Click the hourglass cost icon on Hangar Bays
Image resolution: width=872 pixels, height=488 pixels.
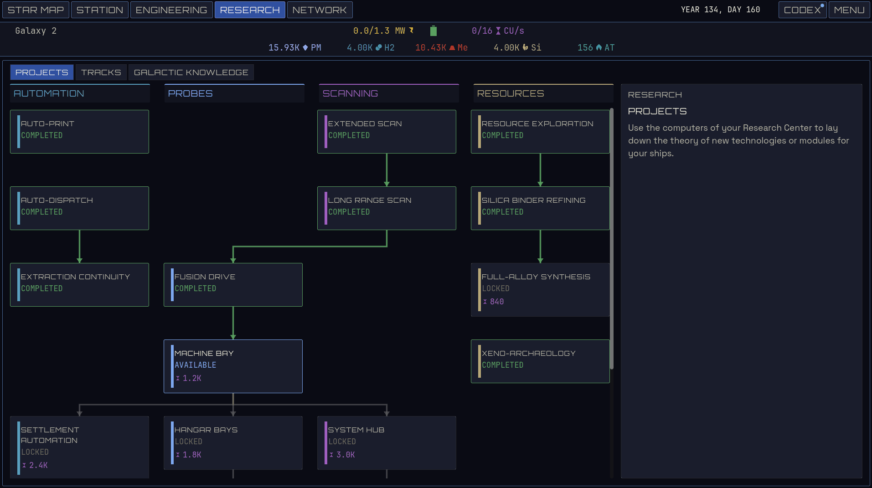[178, 455]
